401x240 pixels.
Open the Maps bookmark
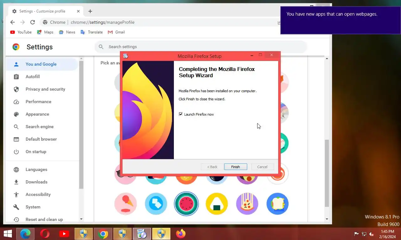(x=45, y=32)
